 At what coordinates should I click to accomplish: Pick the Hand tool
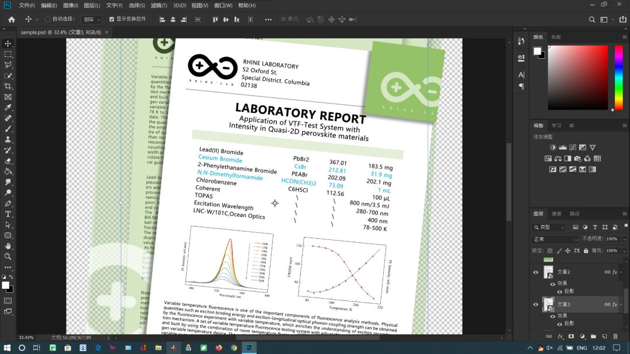point(8,246)
